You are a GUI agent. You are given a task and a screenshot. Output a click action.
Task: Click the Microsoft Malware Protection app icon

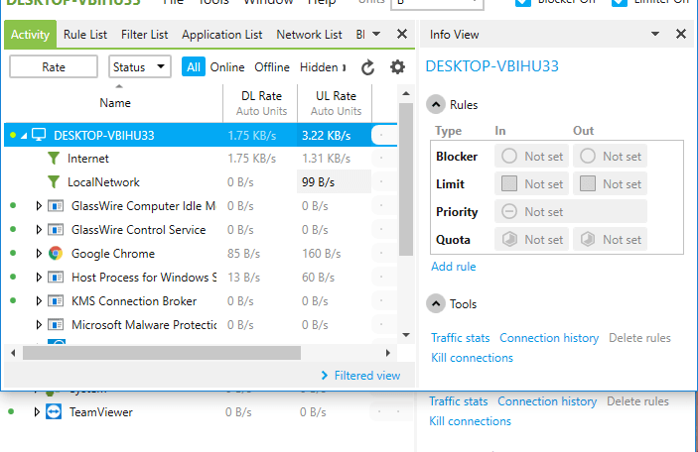pos(56,325)
